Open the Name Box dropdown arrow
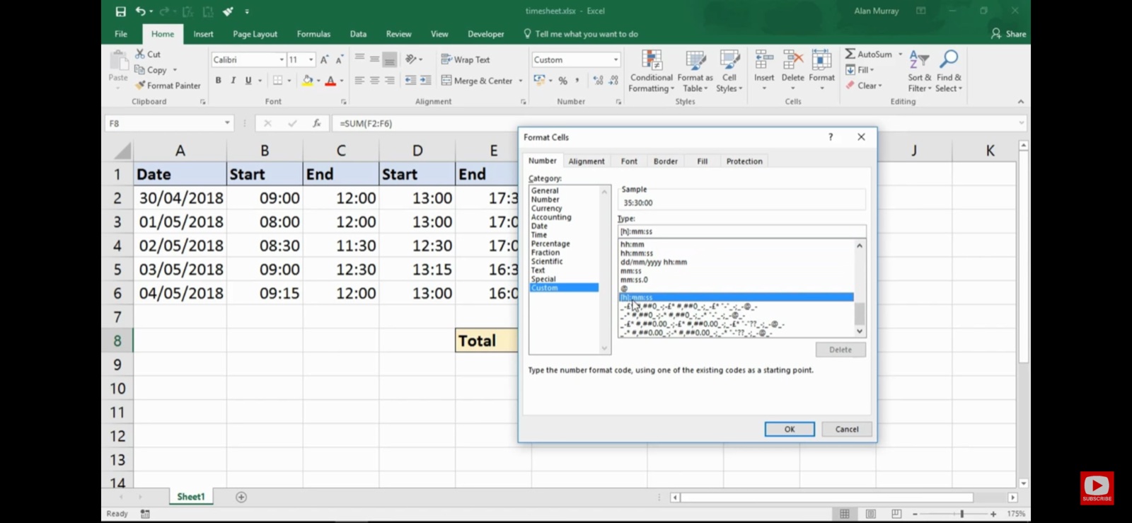This screenshot has height=523, width=1132. 227,123
